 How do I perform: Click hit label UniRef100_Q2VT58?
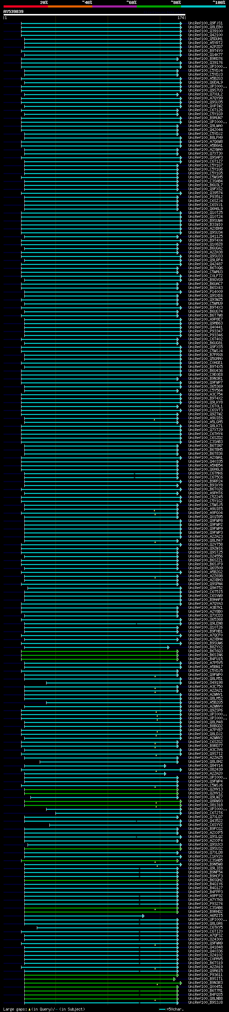205,545
